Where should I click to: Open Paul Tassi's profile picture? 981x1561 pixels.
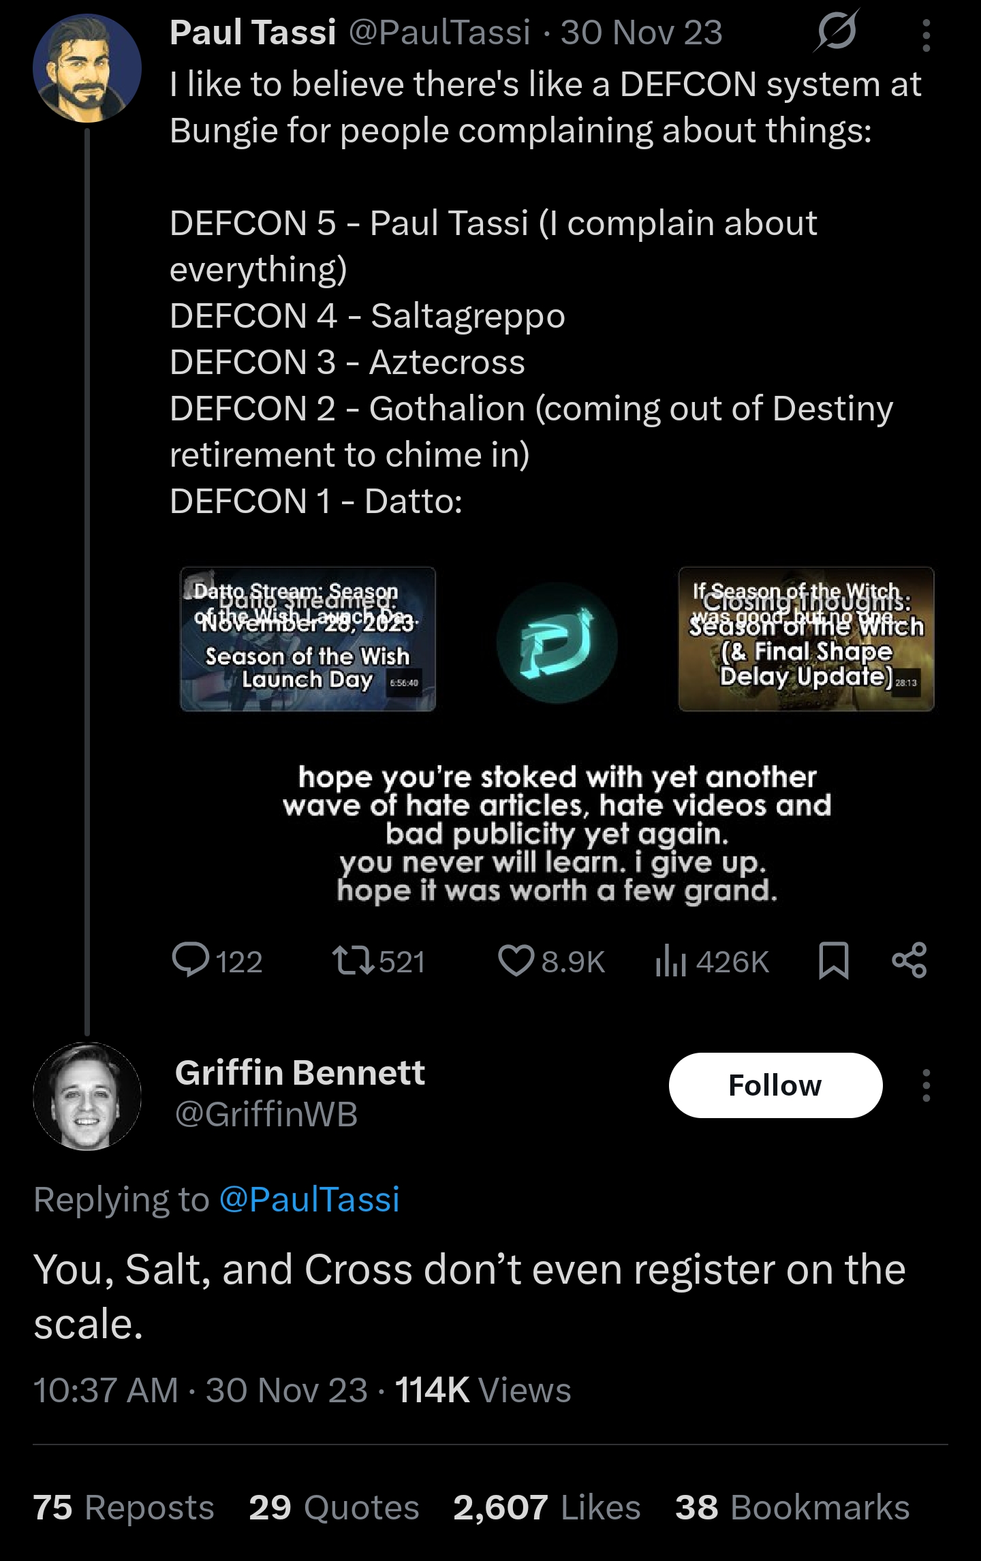87,68
